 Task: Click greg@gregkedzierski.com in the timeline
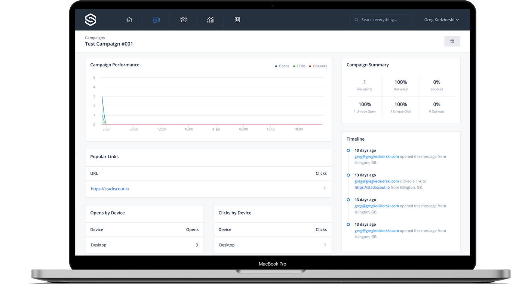point(376,156)
